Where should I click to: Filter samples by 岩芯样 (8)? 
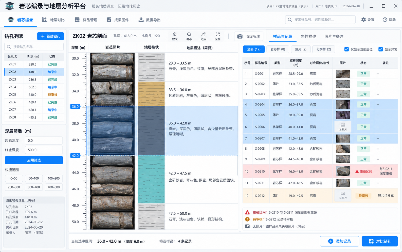[278, 49]
